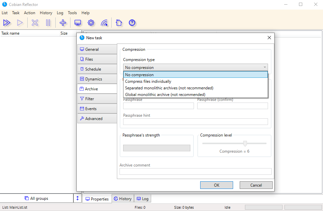
Task: Click the pause icon in the toolbar
Action: pyautogui.click(x=48, y=23)
